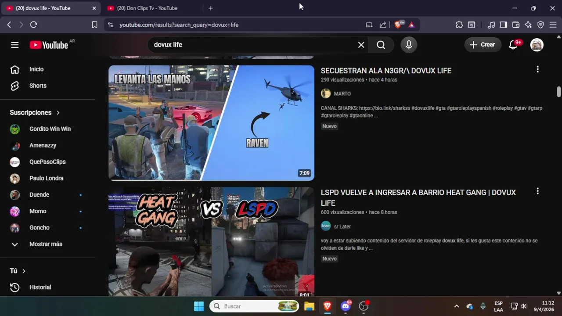Open the Windows Start menu
Viewport: 562px width, 316px height.
[199, 306]
